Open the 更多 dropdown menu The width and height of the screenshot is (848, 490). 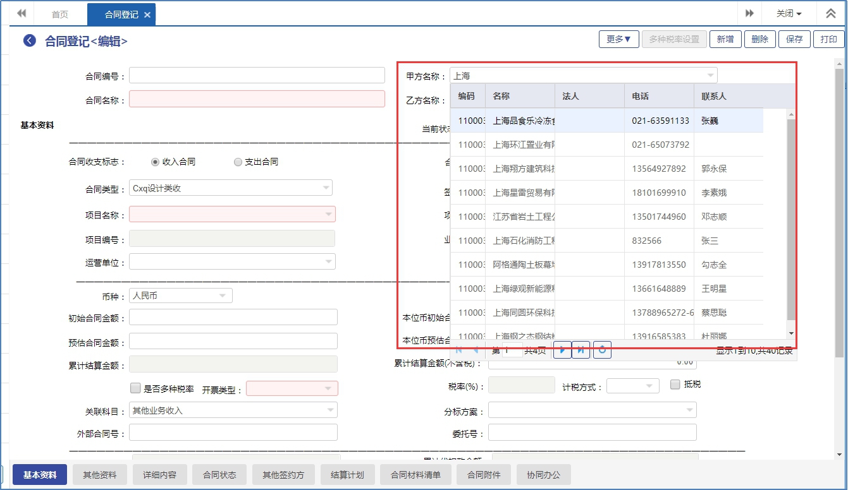pos(618,39)
